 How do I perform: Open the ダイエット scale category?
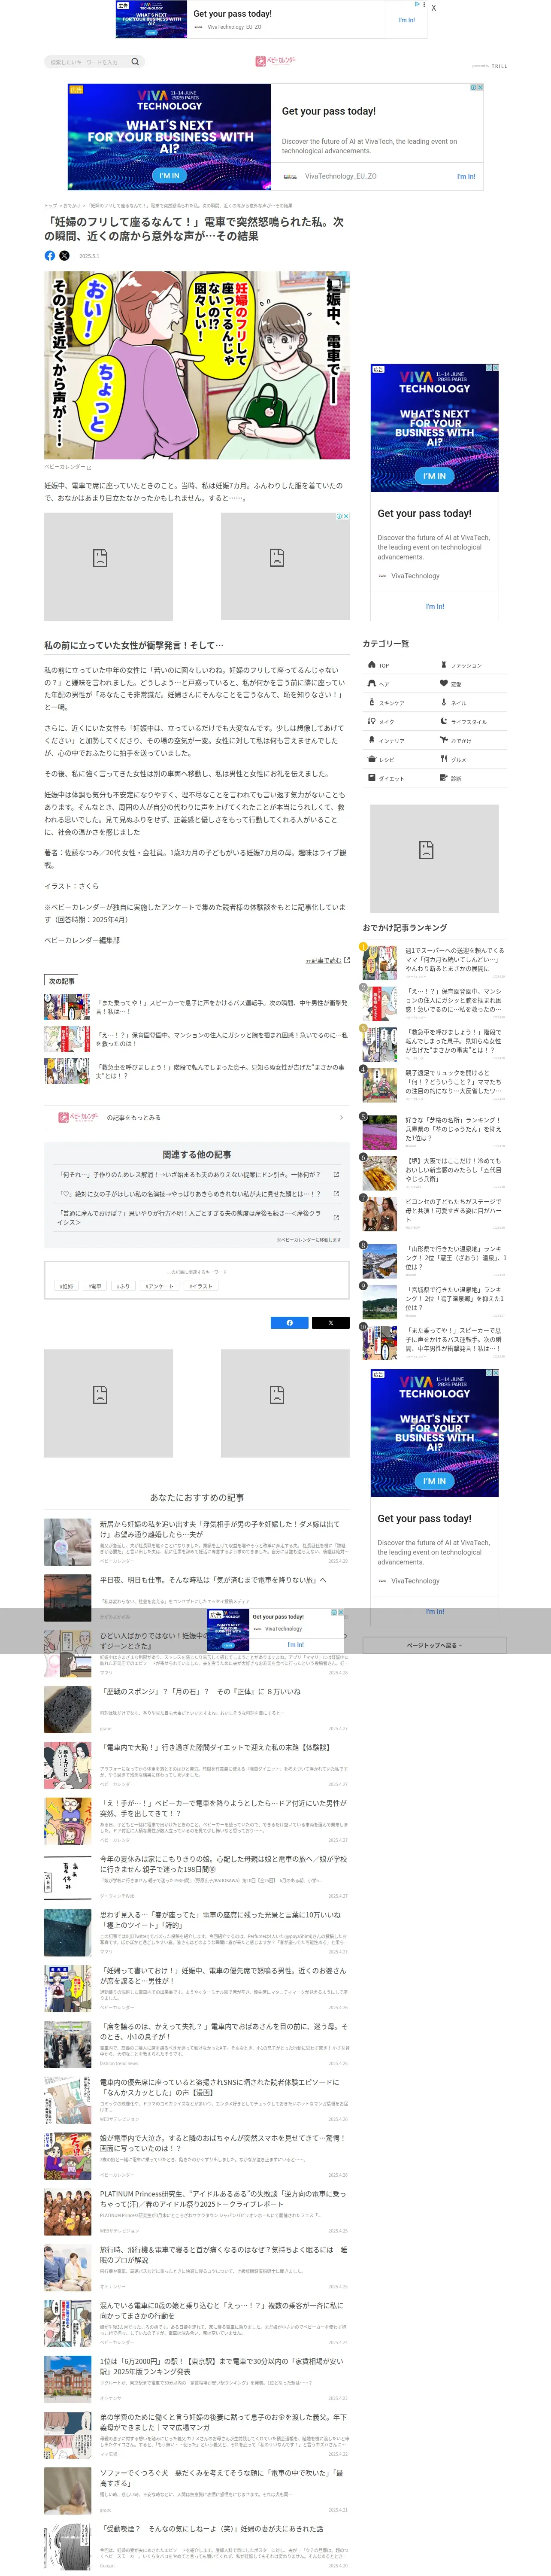(399, 779)
